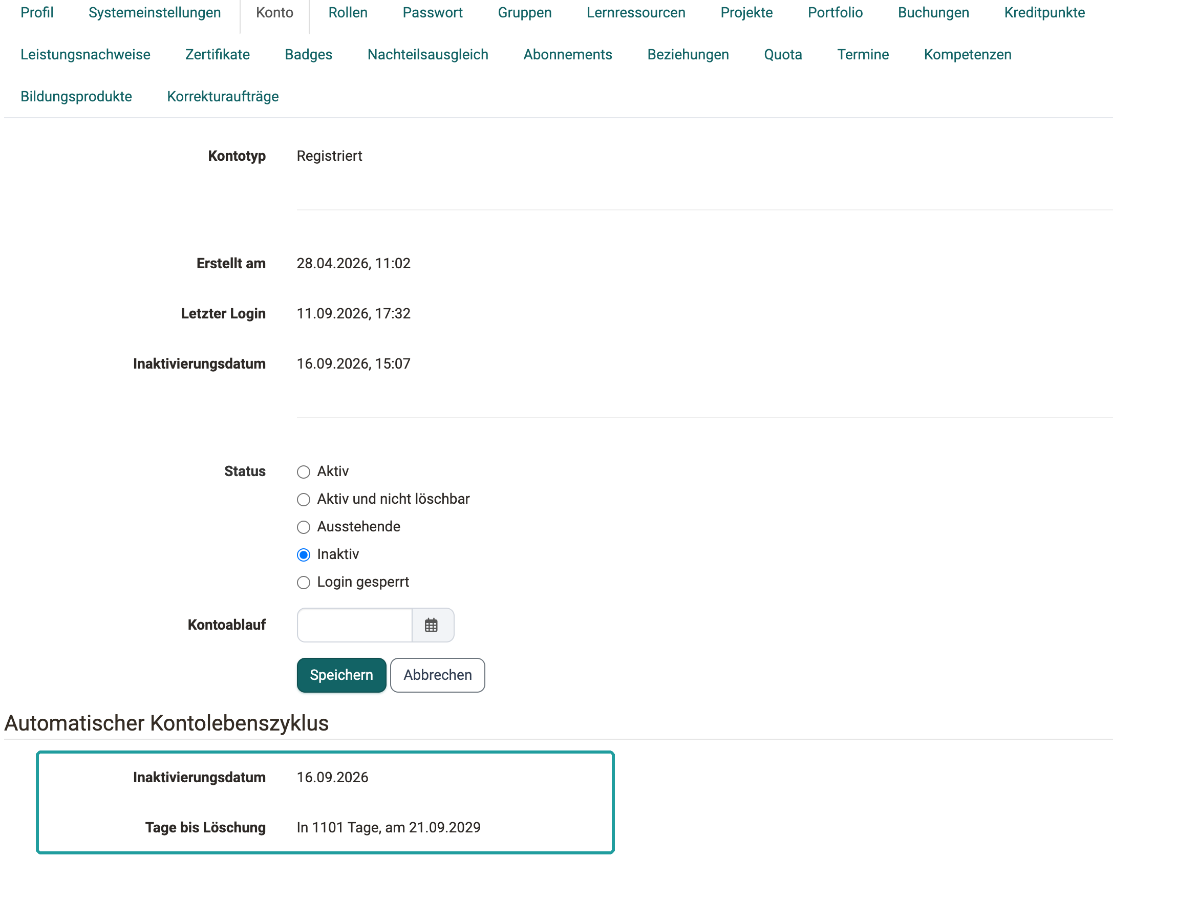Click the Kontotyp value Registriert
This screenshot has height=901, width=1198.
point(330,157)
